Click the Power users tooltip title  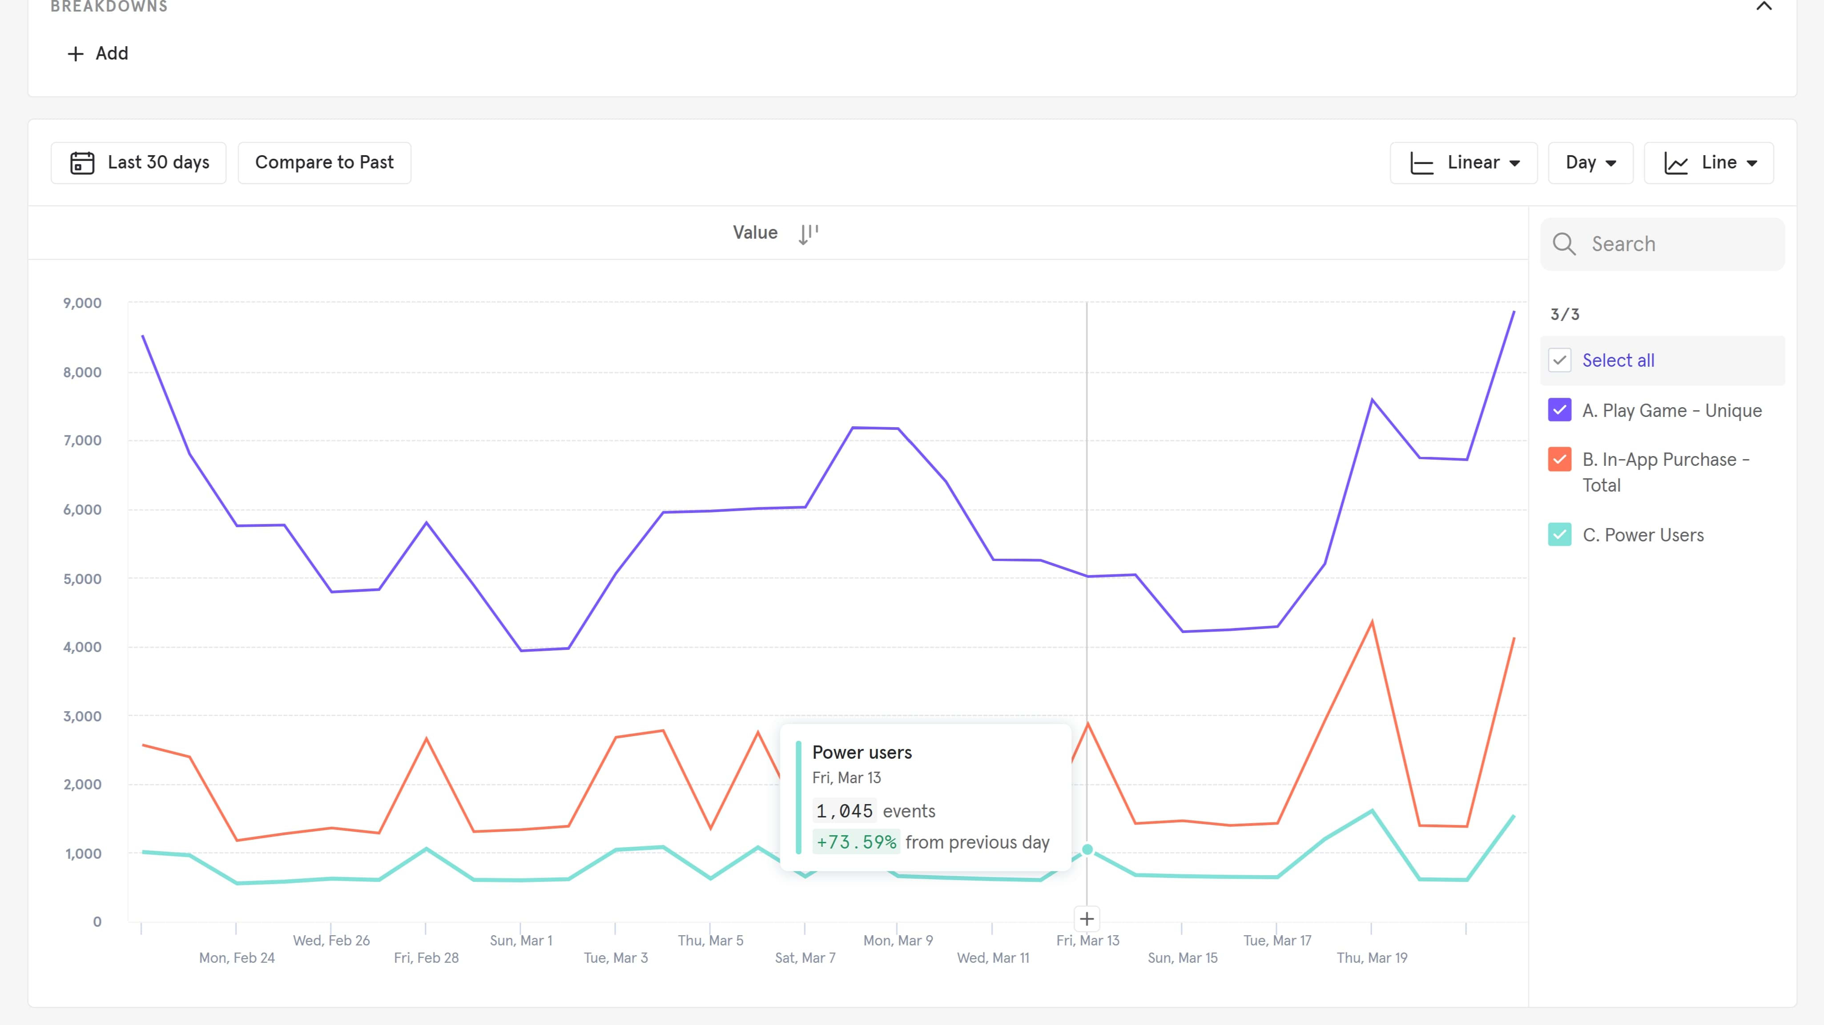[x=862, y=753]
